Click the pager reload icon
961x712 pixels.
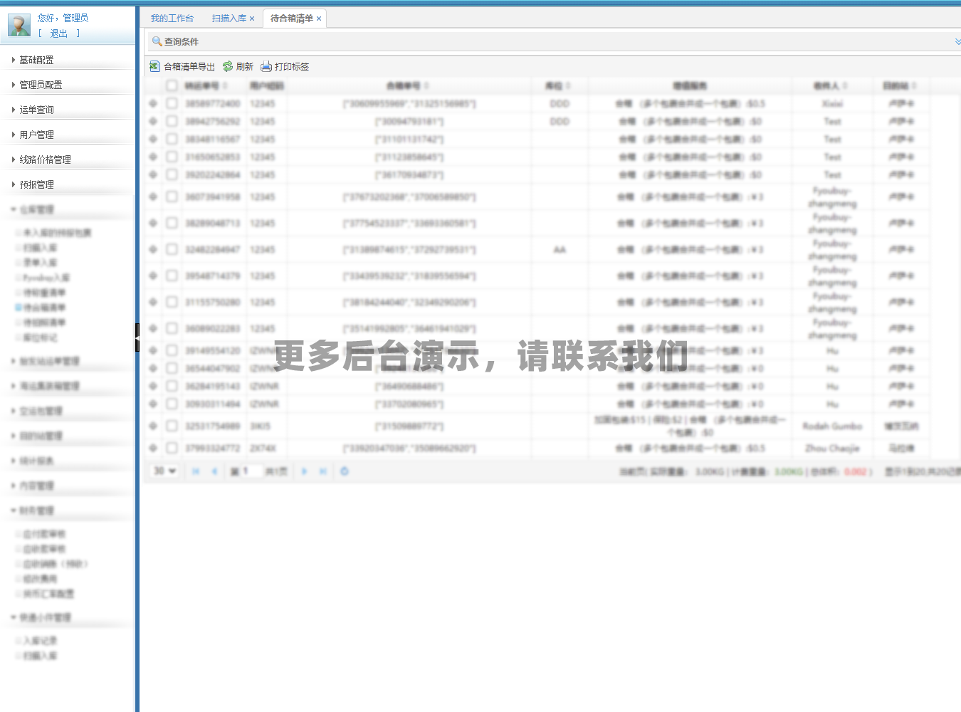tap(345, 471)
